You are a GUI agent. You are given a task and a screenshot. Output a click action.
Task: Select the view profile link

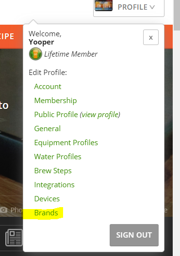(x=100, y=115)
